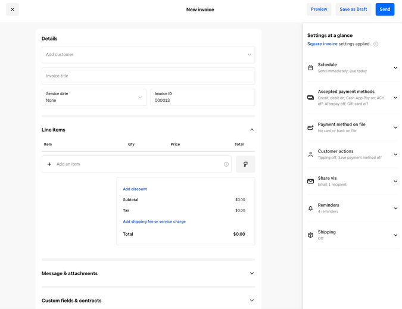Image resolution: width=402 pixels, height=309 pixels.
Task: Close the new invoice editor with X
Action: point(13,10)
